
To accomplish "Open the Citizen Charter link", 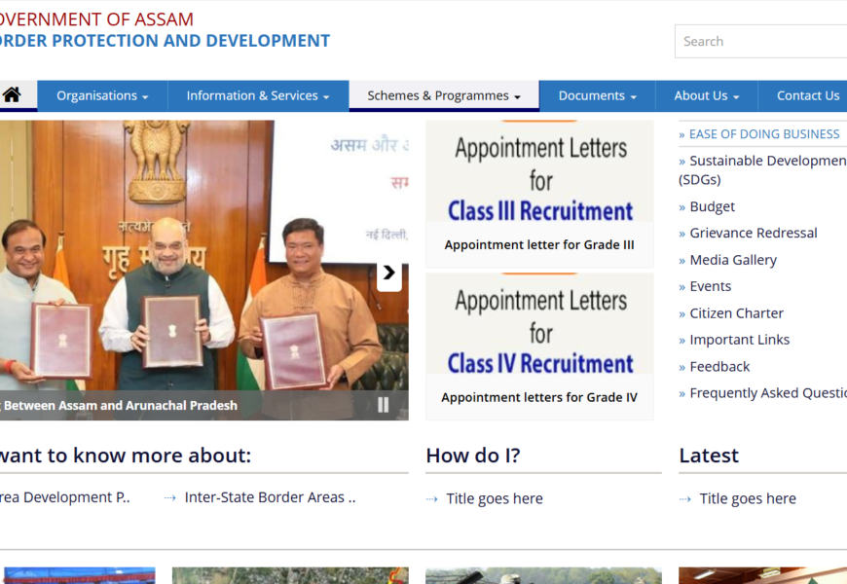I will (x=736, y=313).
